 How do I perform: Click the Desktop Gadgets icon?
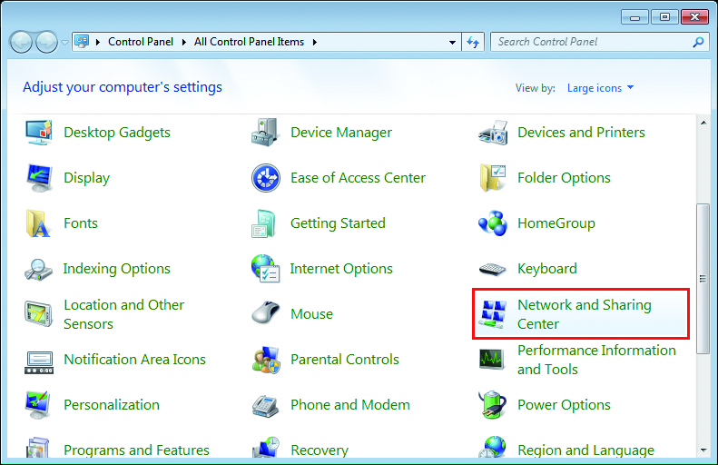(x=38, y=133)
